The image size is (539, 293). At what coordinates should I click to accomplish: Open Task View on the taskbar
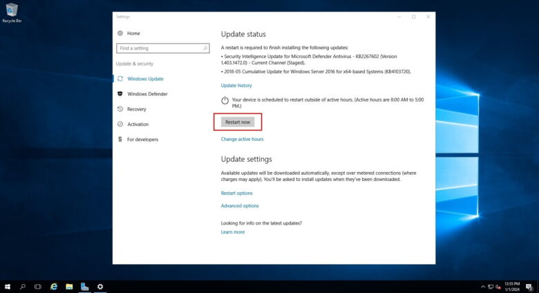click(38, 287)
